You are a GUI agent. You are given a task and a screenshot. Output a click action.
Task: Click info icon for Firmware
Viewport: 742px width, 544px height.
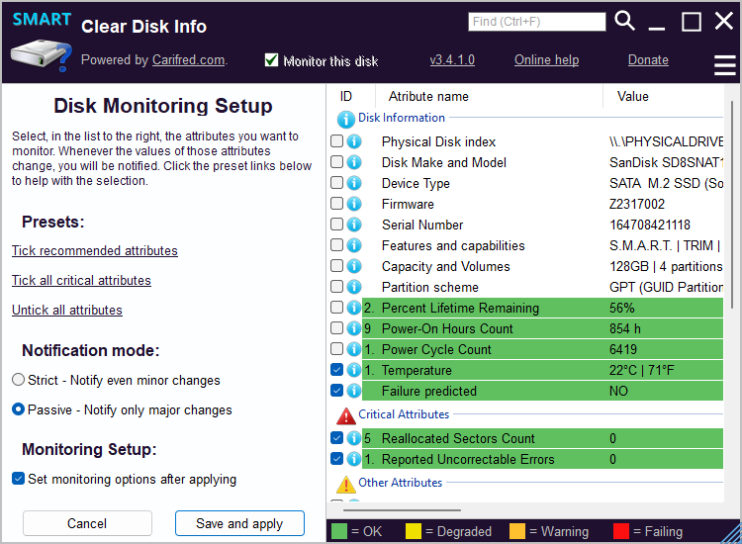[354, 204]
